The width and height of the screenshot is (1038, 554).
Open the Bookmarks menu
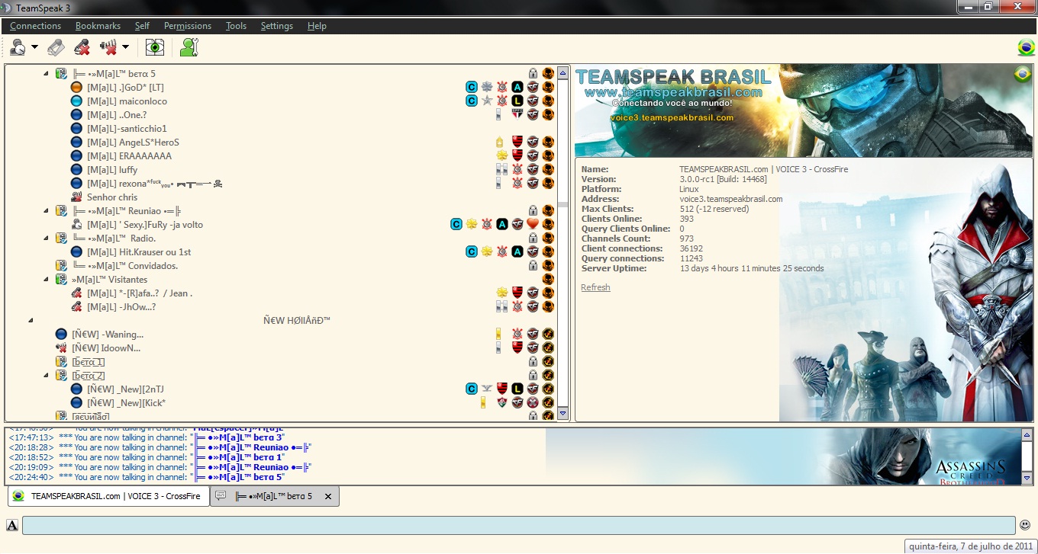98,26
